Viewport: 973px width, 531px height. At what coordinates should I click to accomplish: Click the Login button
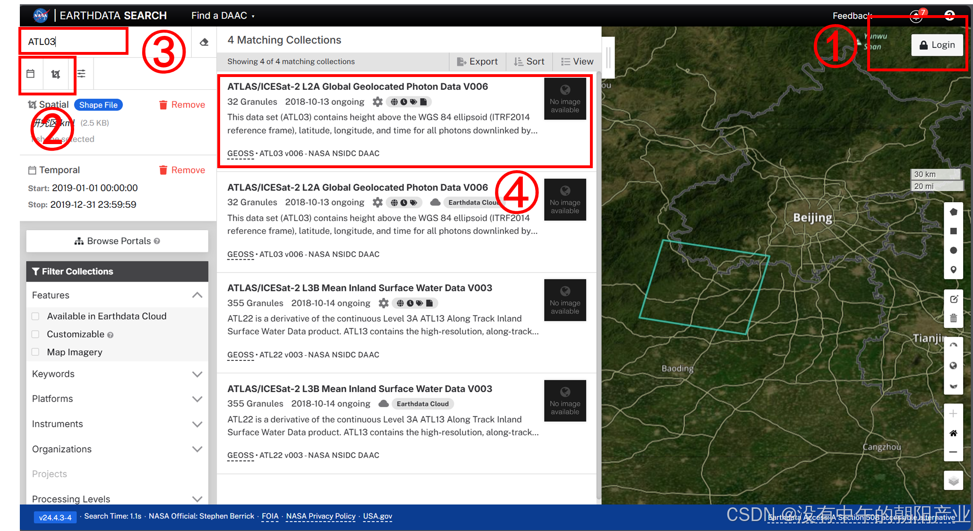click(x=937, y=45)
